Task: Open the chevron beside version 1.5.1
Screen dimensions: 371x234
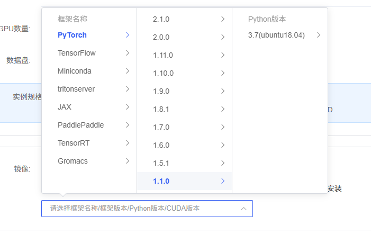Action: (x=223, y=163)
